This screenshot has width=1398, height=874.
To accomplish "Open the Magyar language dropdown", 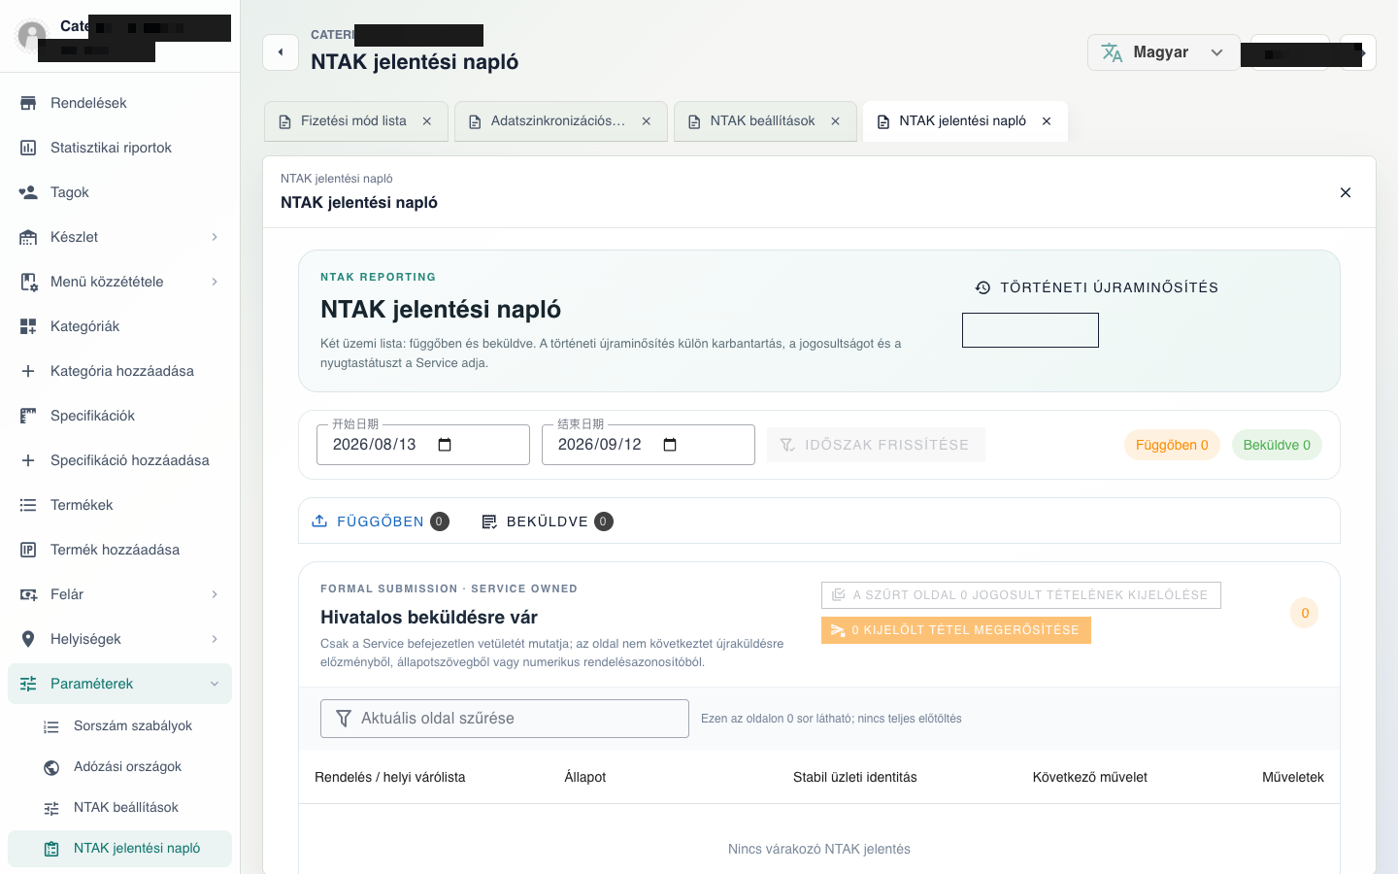I will coord(1163,52).
